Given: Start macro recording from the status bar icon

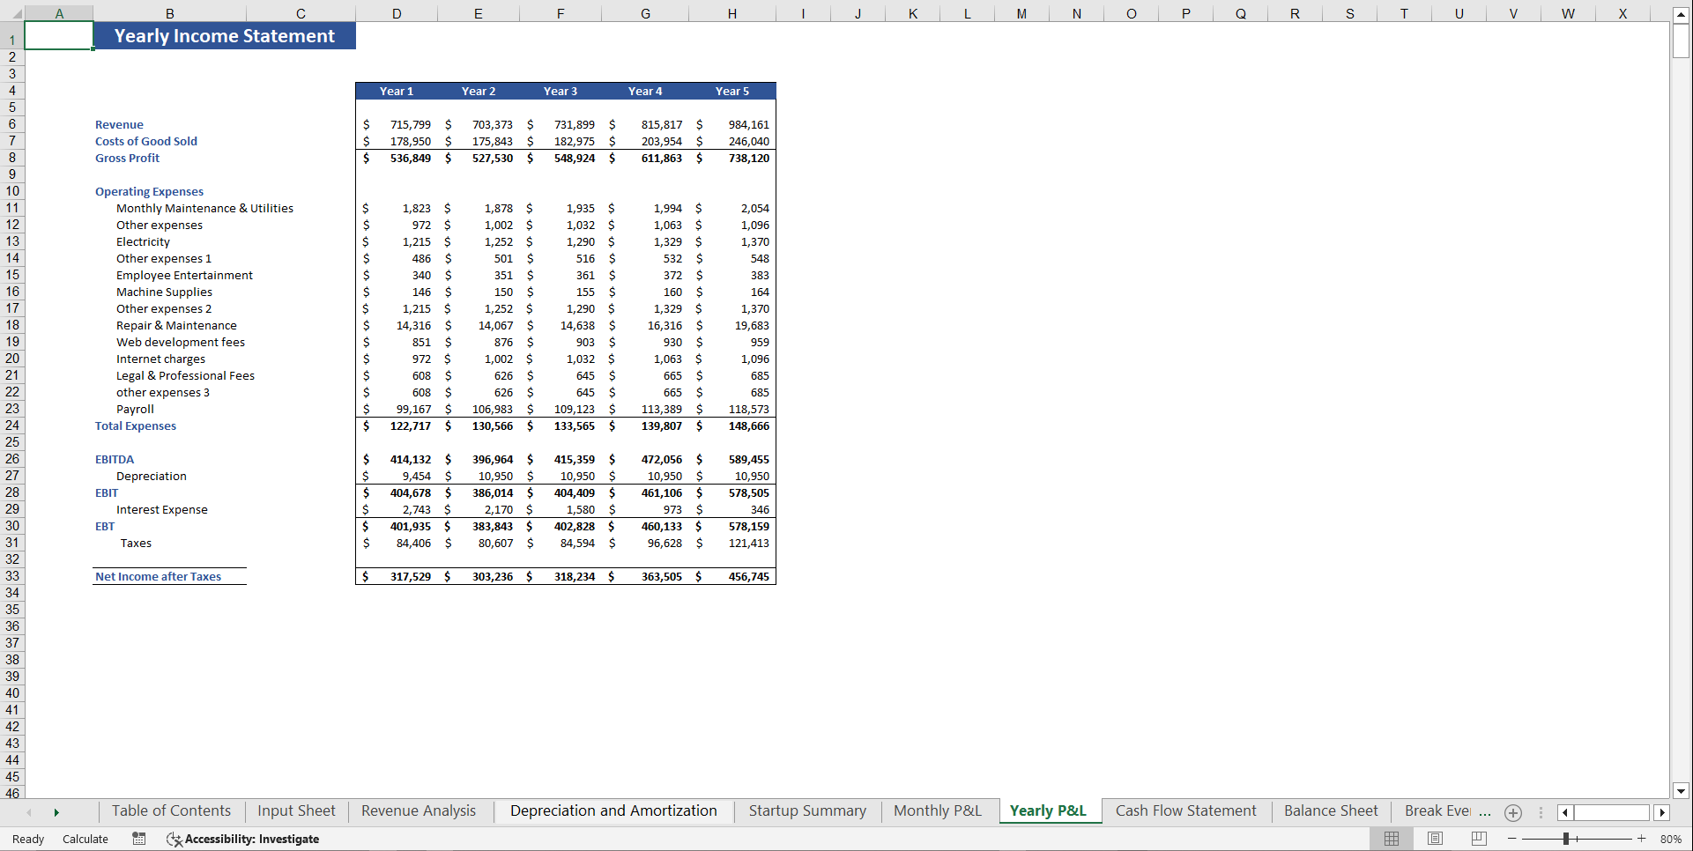Looking at the screenshot, I should point(138,839).
